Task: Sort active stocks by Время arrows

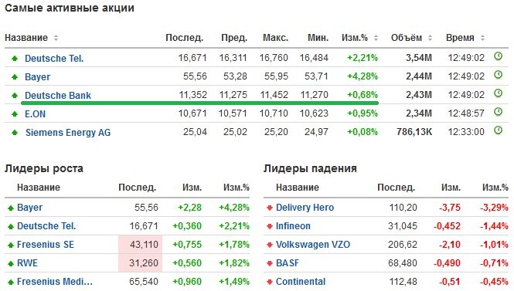Action: click(x=482, y=38)
